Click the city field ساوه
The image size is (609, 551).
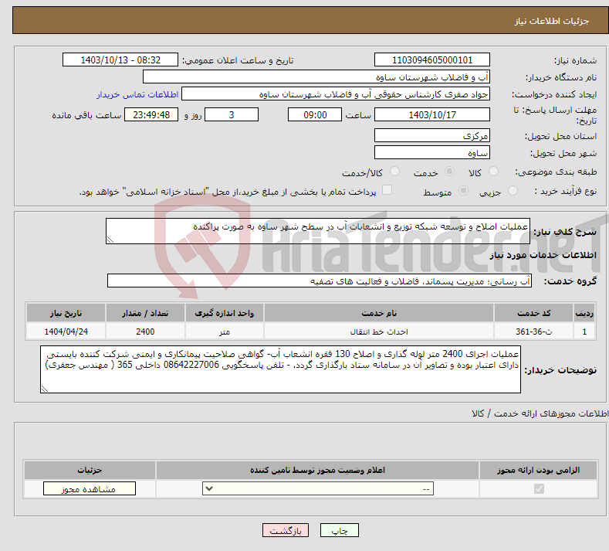point(432,152)
